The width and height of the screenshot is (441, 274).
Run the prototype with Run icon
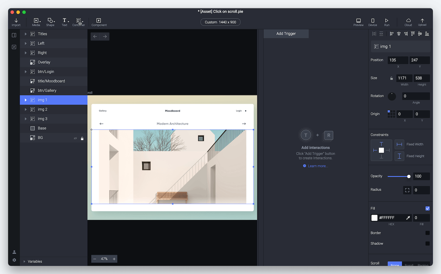click(387, 22)
